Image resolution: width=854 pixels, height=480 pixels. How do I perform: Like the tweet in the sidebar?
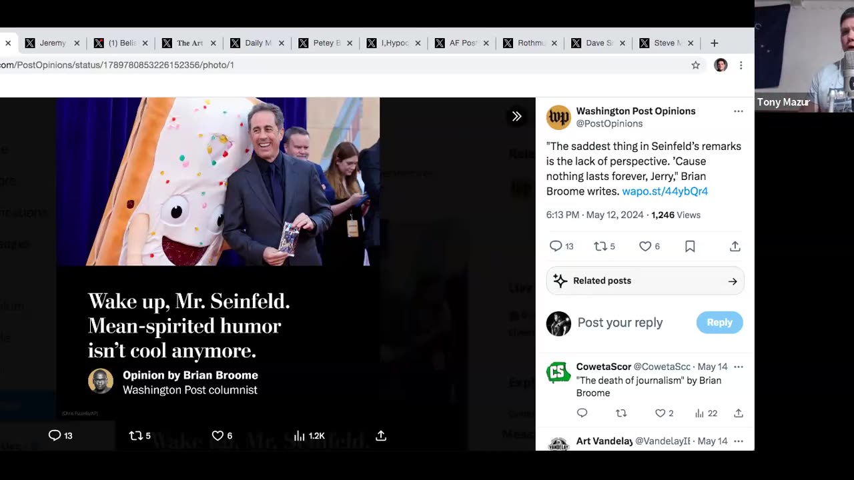tap(649, 246)
